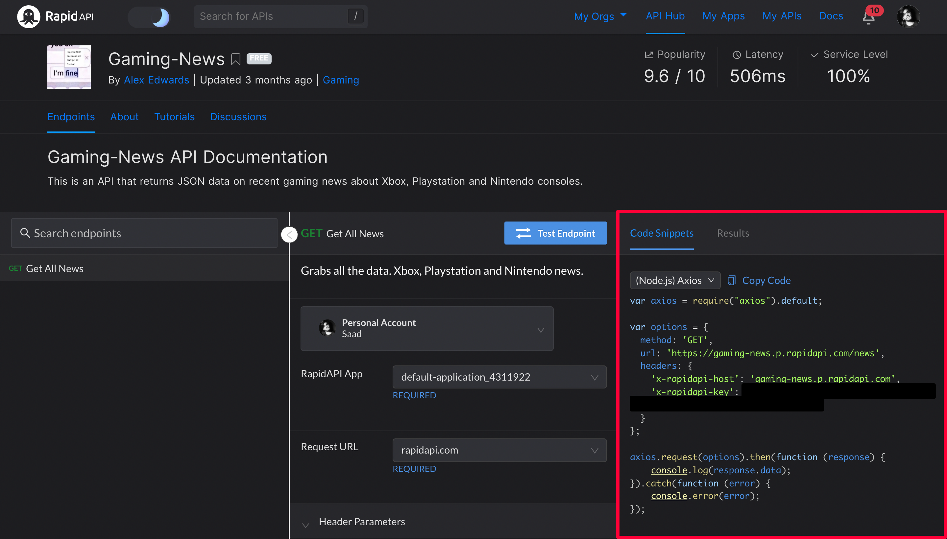Expand the Header Parameters section
Image resolution: width=947 pixels, height=539 pixels.
[361, 522]
